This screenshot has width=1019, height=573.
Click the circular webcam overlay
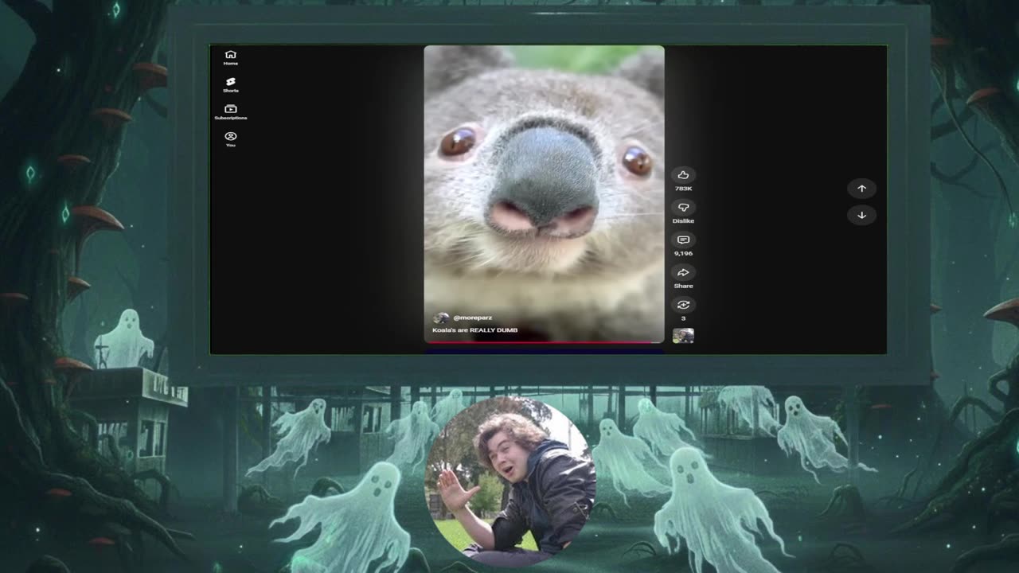(x=510, y=480)
